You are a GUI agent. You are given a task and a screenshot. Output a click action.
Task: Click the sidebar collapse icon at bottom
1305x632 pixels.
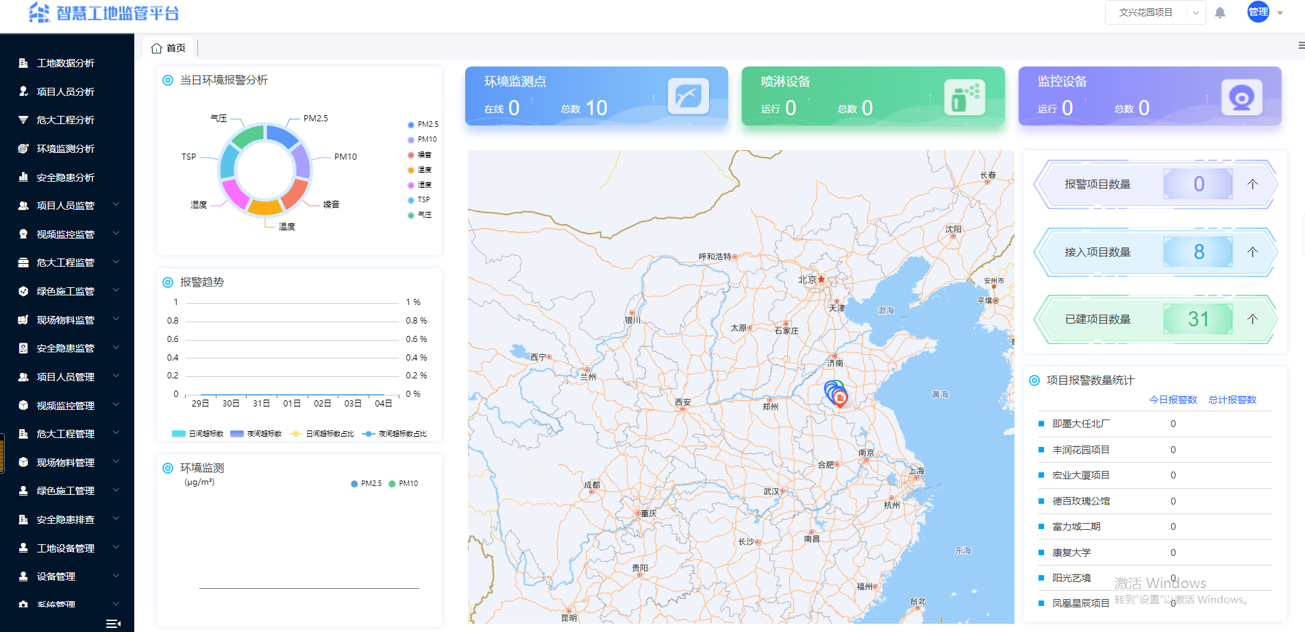pyautogui.click(x=113, y=623)
